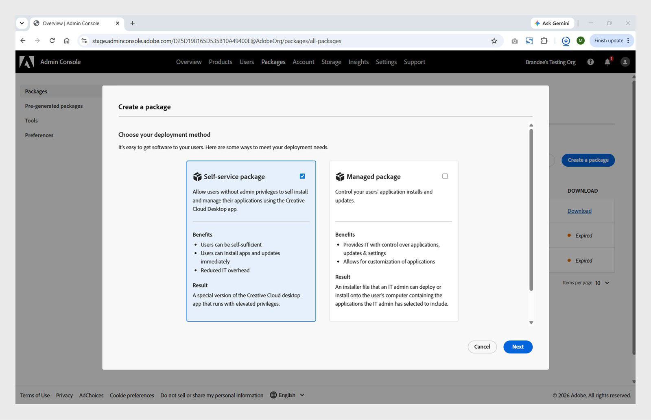Open the Settings nav item
The width and height of the screenshot is (651, 420).
pyautogui.click(x=386, y=62)
